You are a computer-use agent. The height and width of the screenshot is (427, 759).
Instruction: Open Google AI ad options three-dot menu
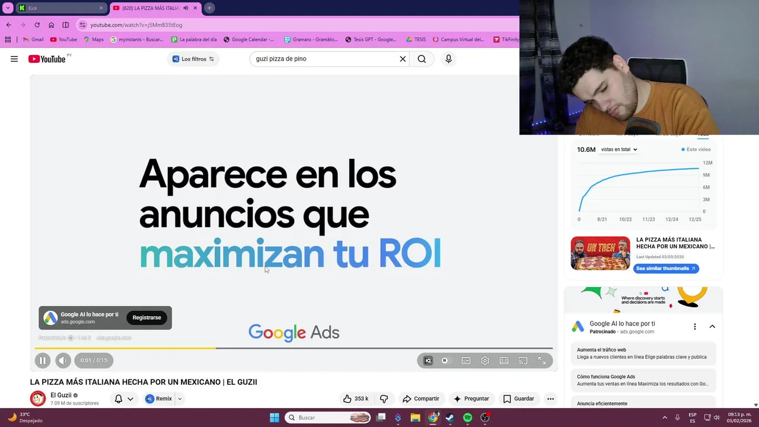pos(694,327)
